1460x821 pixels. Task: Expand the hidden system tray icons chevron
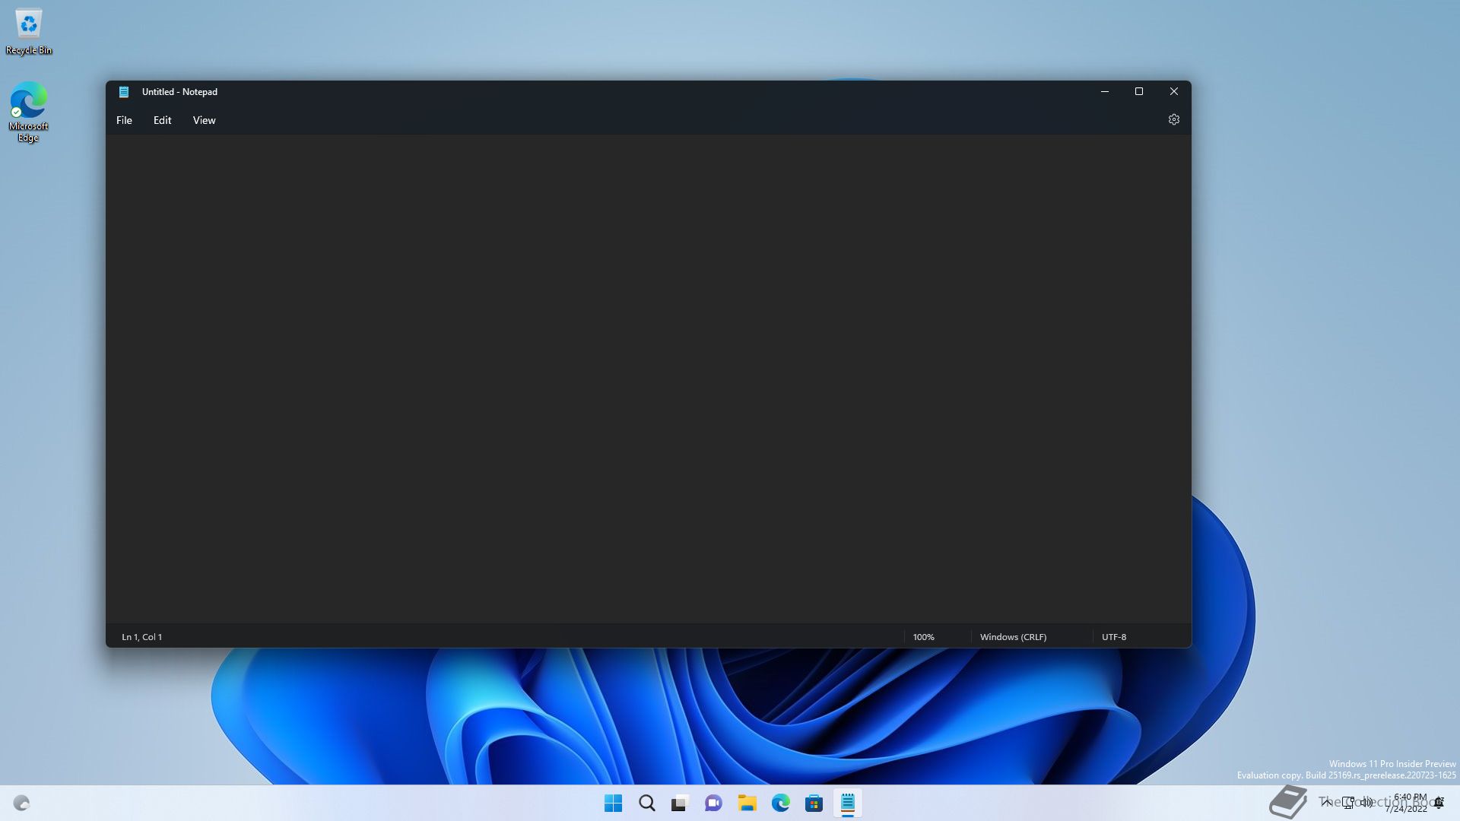tap(1326, 802)
